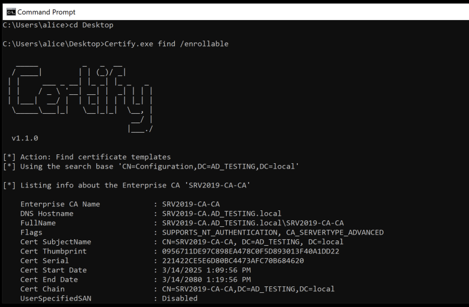Click the 'SUPPORTS_NT_AUTHENTICATION' flags value
Screen dimensions: 469x307
(x=273, y=232)
